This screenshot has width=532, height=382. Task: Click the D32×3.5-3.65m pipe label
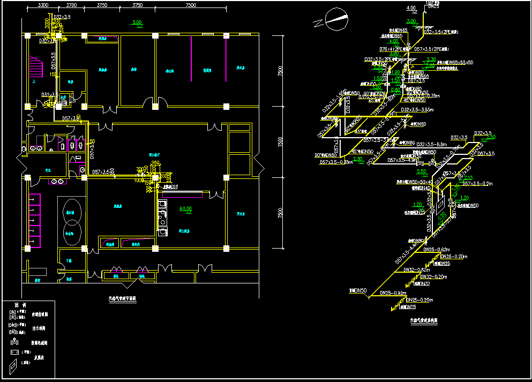[x=417, y=110]
